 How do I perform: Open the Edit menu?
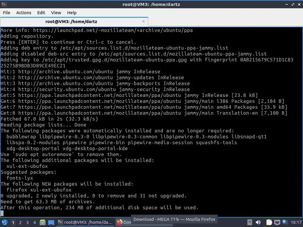pos(41,12)
